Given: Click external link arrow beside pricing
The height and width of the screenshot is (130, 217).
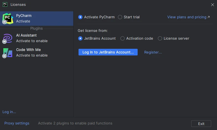Looking at the screenshot, I should point(209,17).
